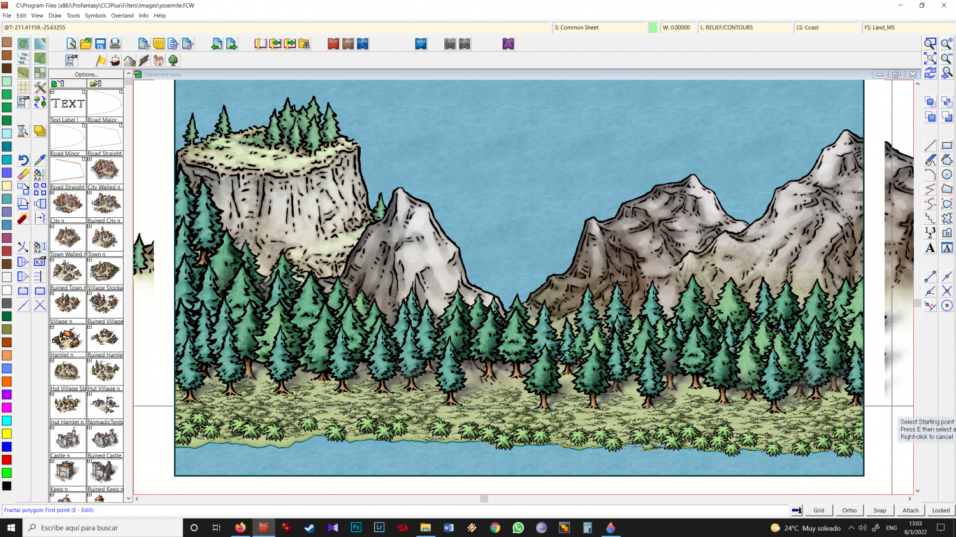Open Photoshop from the Windows taskbar
The width and height of the screenshot is (956, 537).
(x=356, y=527)
